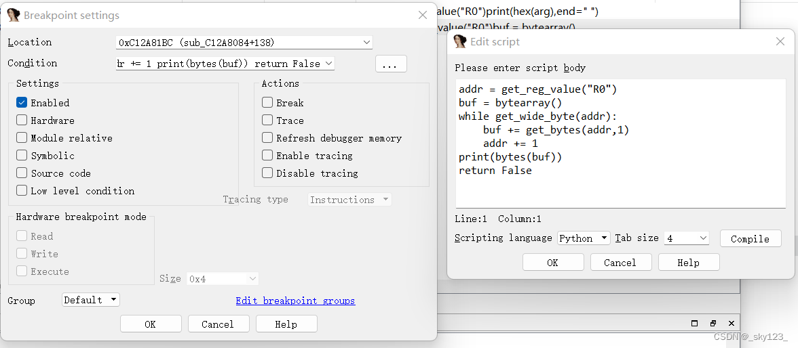Screen dimensions: 798x348
Task: Open the Condition history dropdown
Action: coord(328,64)
